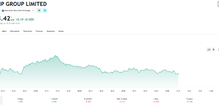Image resolution: width=219 pixels, height=108 pixels.
Task: Switch to candlestick chart style
Action: click(x=214, y=49)
